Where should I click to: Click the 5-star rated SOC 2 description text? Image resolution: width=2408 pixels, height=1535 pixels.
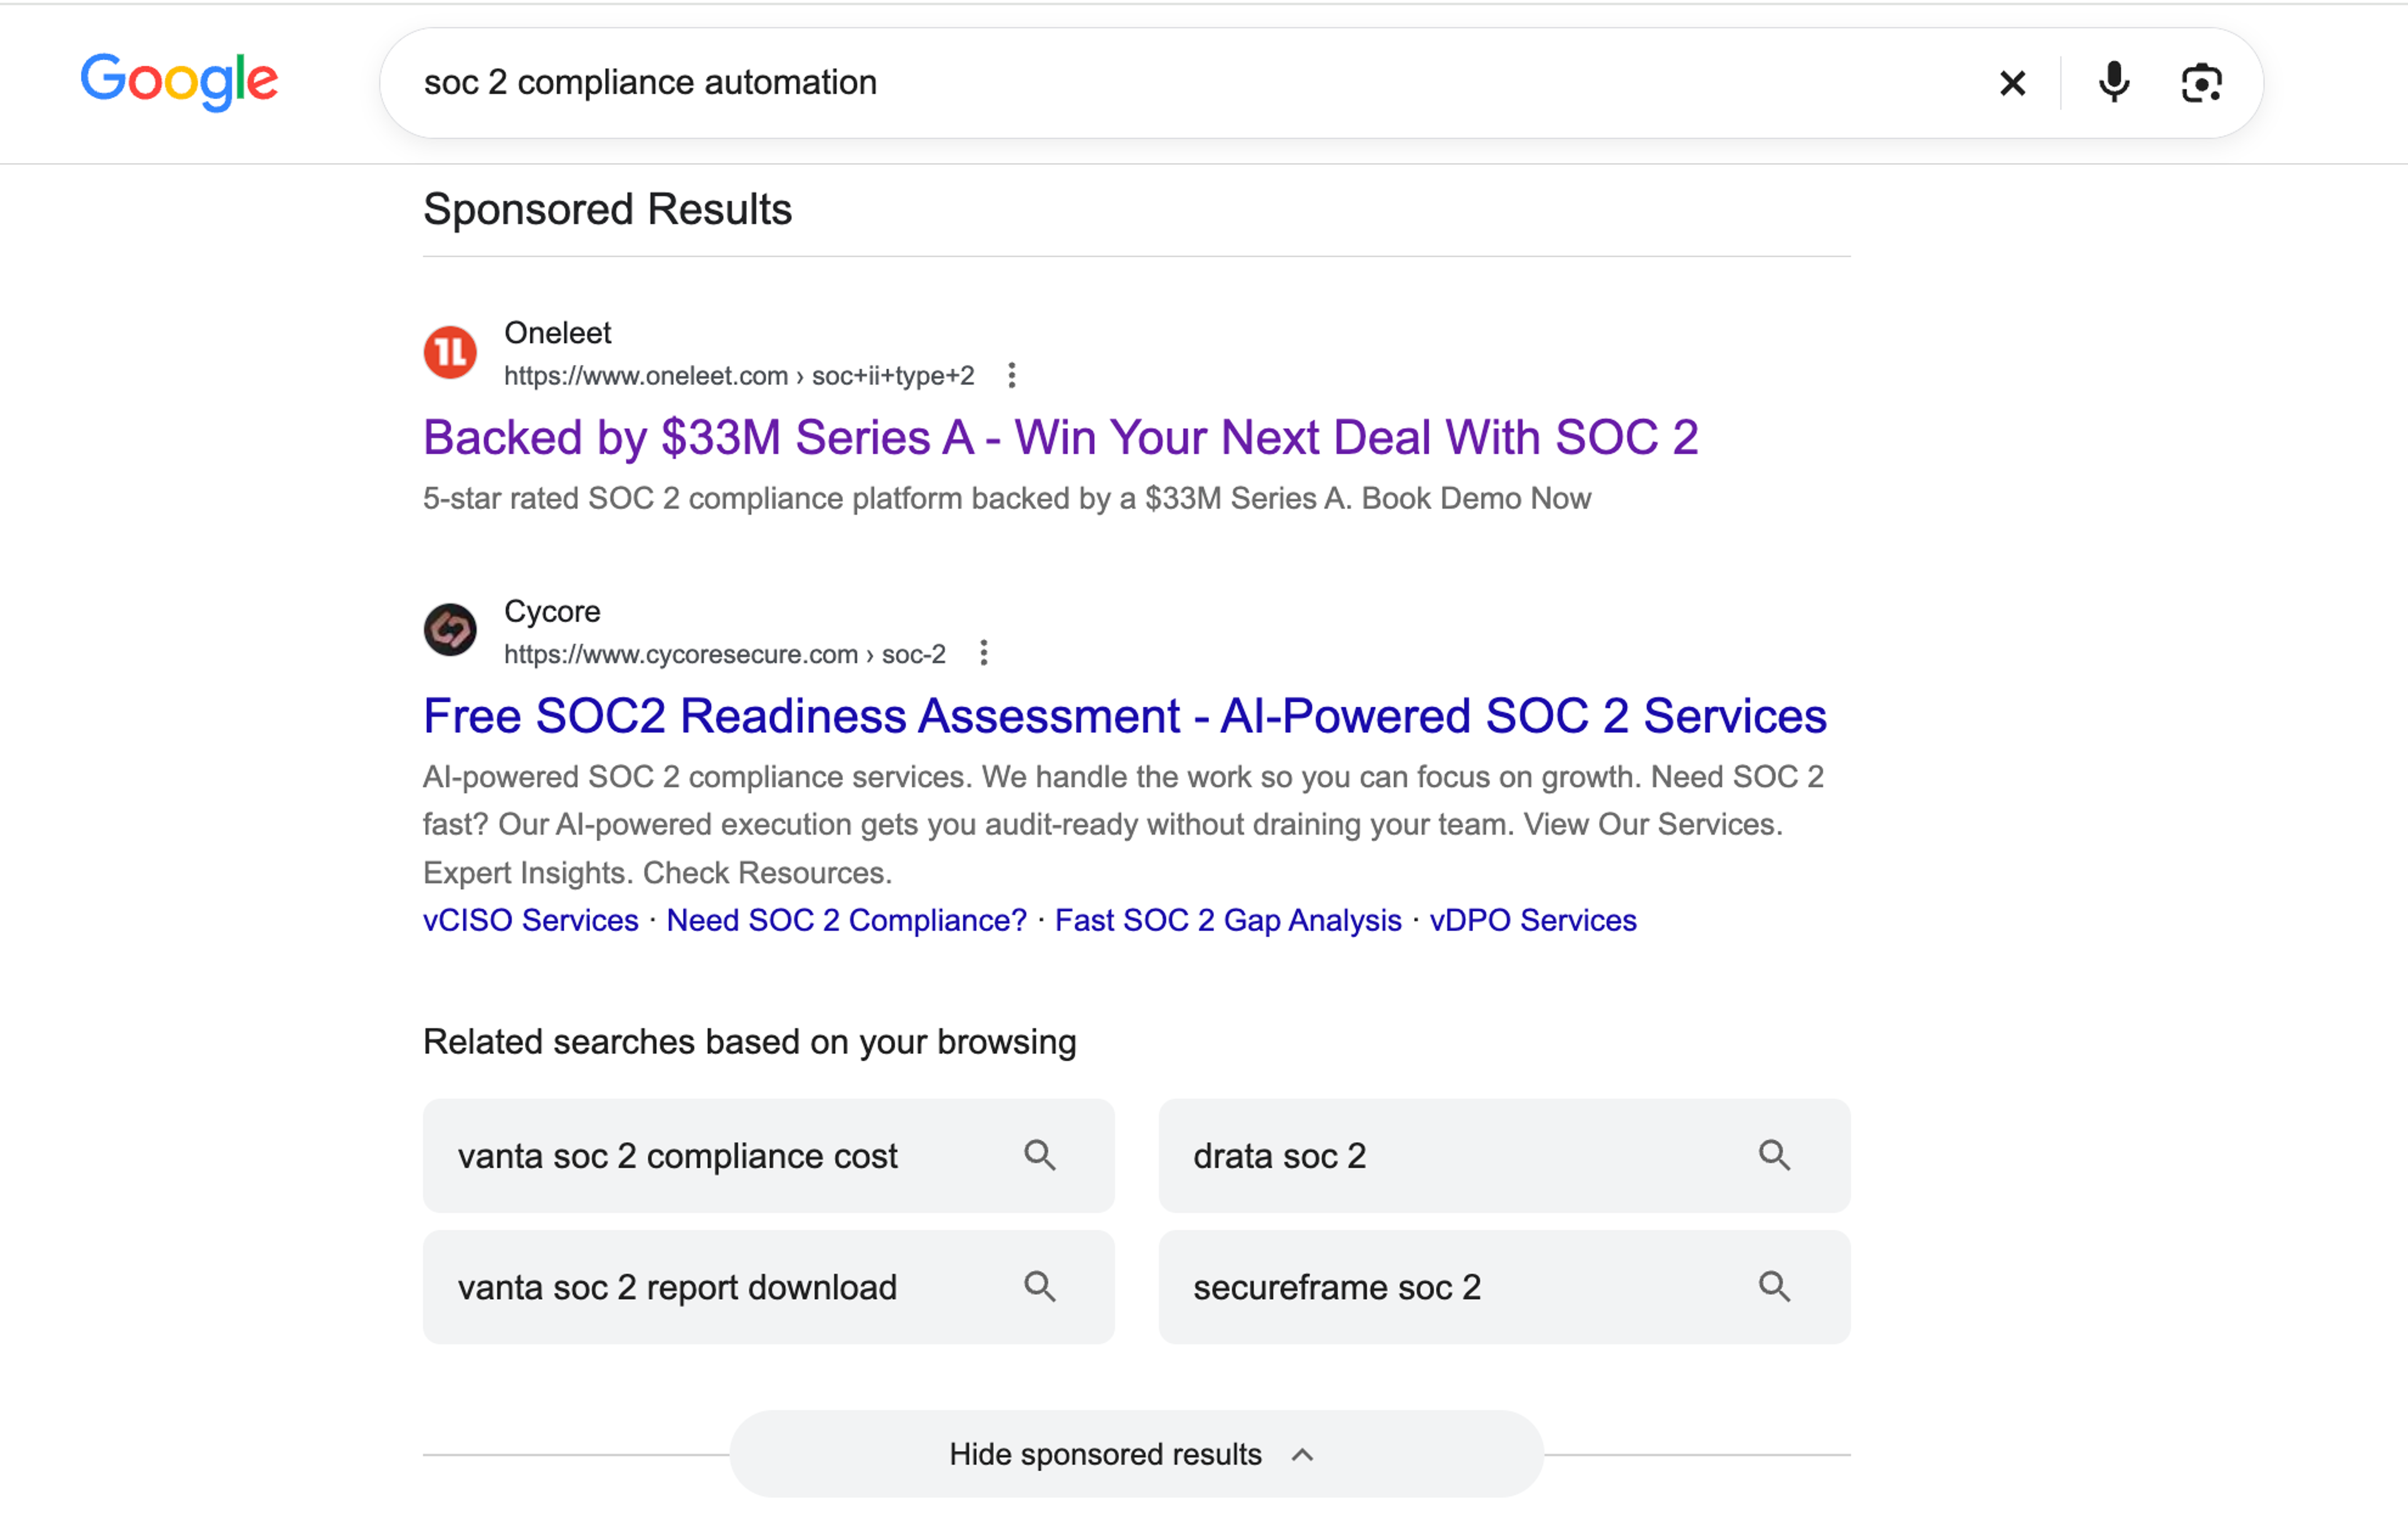[1006, 498]
